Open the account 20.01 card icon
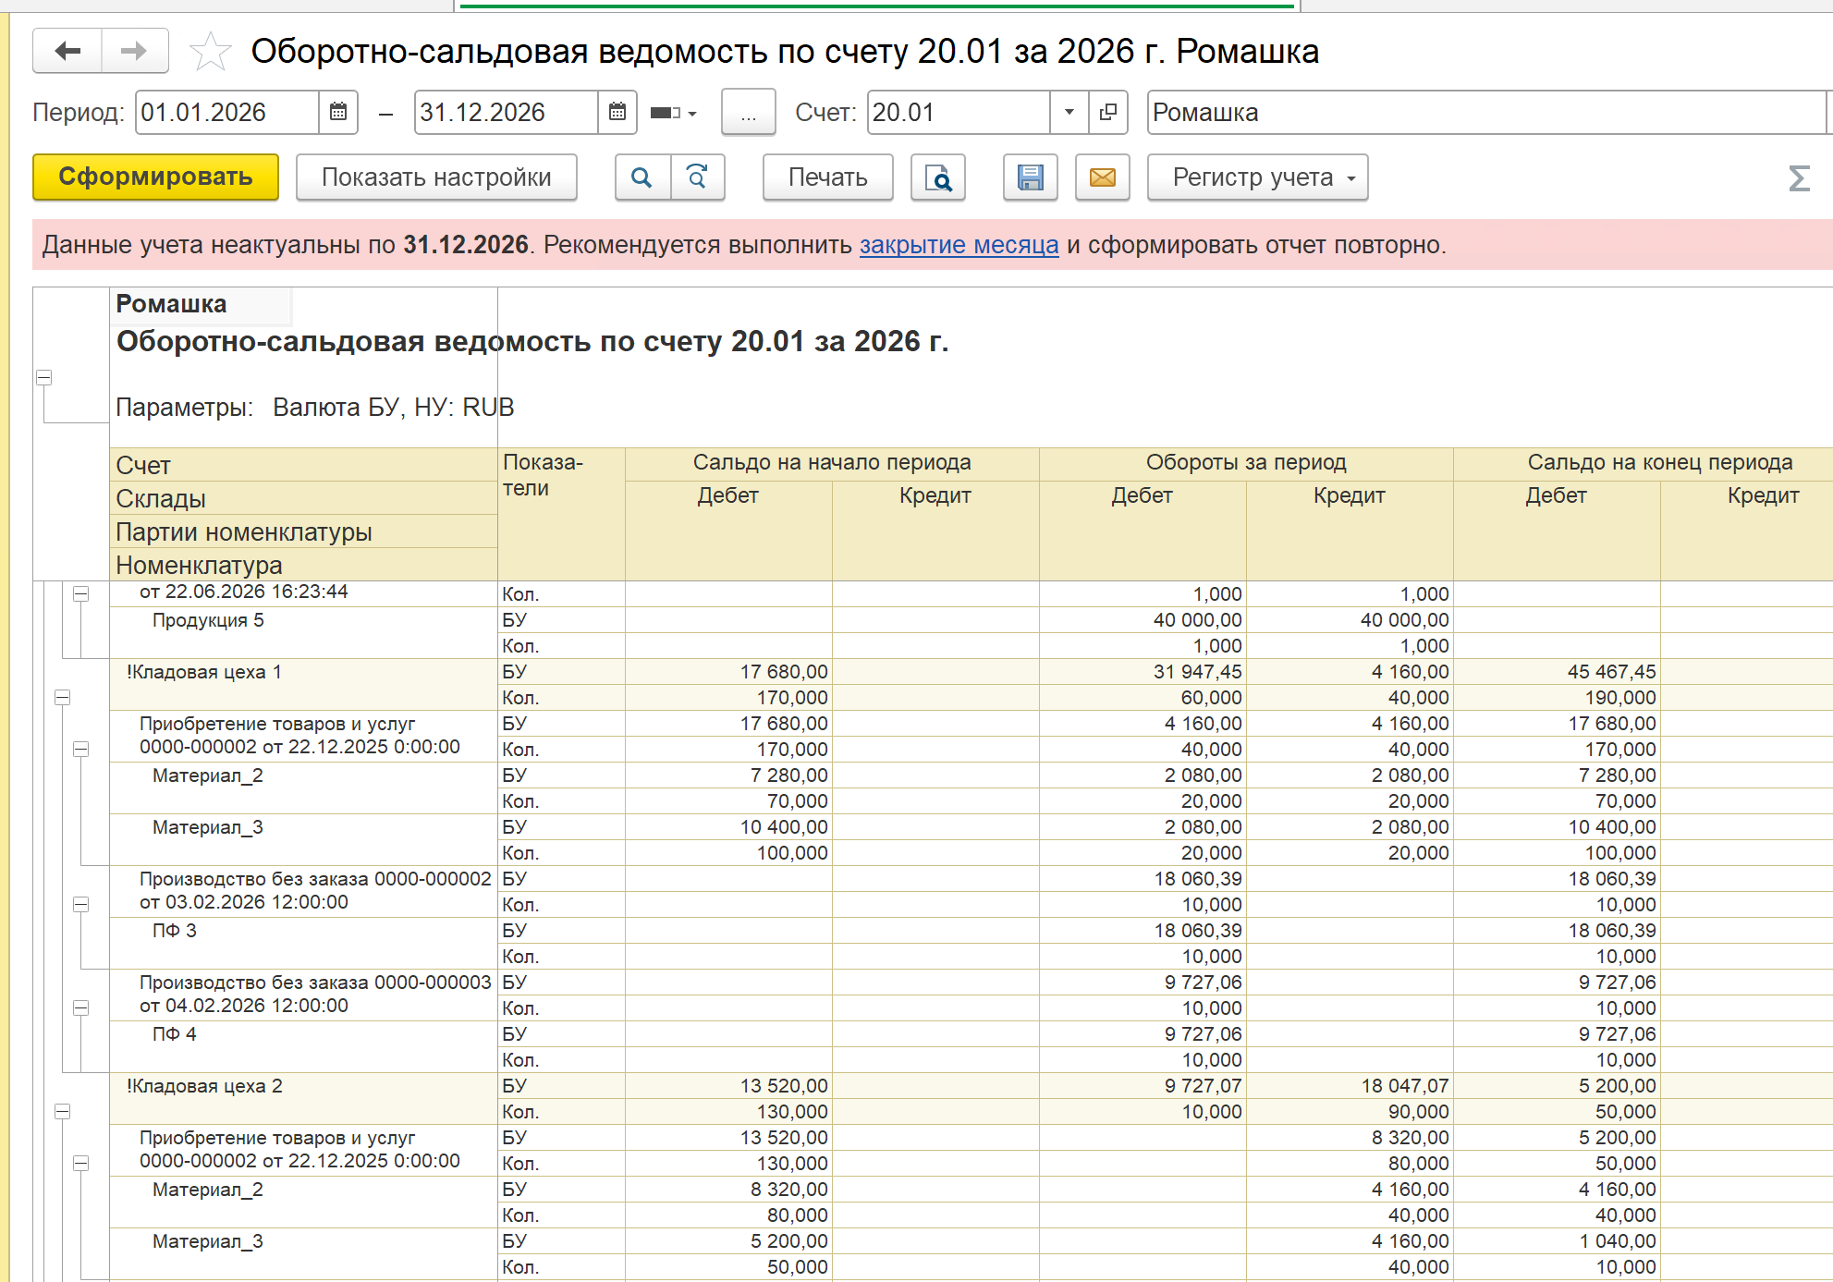The image size is (1833, 1282). tap(1107, 112)
